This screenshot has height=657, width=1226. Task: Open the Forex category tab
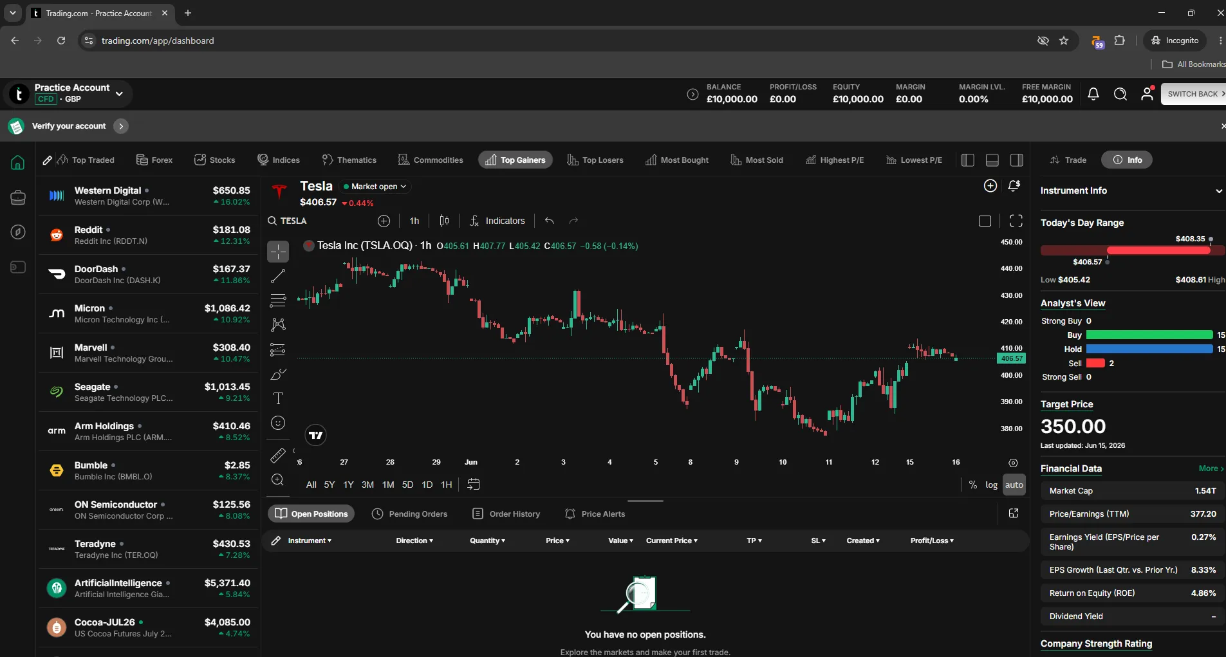click(154, 160)
